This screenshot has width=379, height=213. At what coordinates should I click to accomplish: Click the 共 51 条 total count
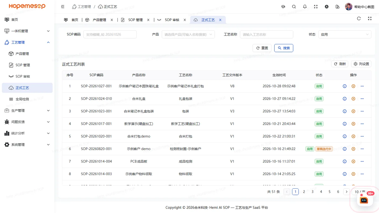(x=273, y=192)
